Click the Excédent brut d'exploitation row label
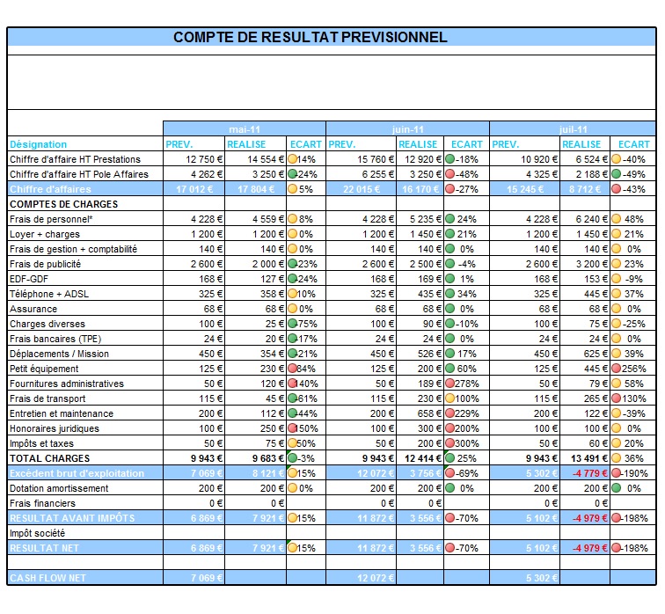Image resolution: width=665 pixels, height=614 pixels. coord(77,473)
